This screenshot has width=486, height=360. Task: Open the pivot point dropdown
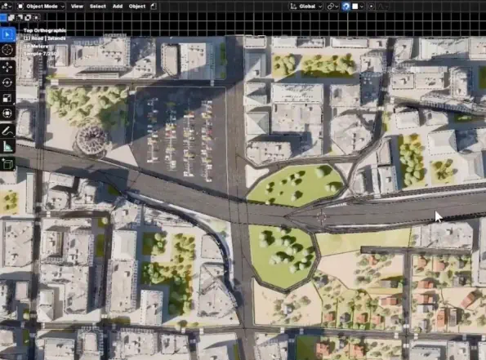[332, 7]
